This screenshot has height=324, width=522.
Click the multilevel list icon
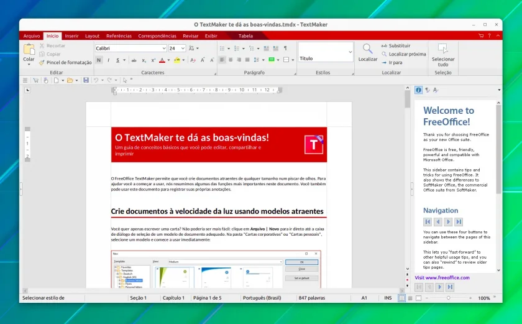tap(251, 49)
